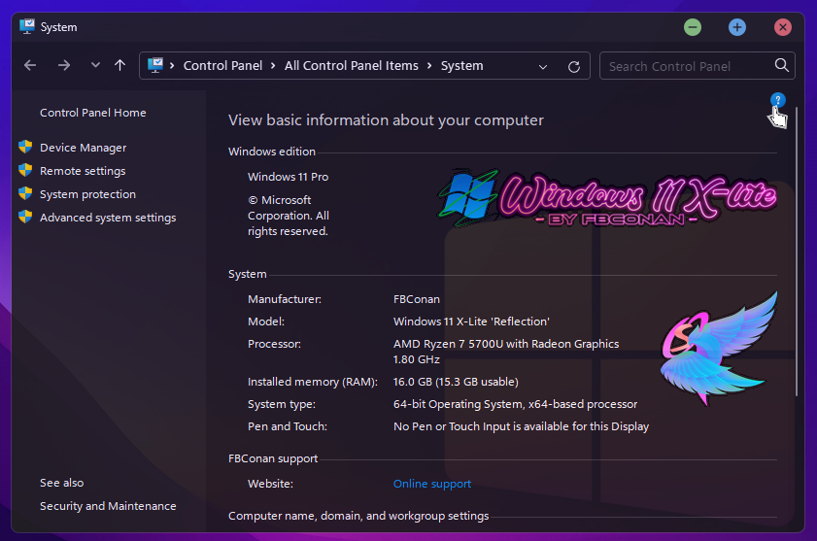Open System protection link
The image size is (817, 541).
click(87, 194)
